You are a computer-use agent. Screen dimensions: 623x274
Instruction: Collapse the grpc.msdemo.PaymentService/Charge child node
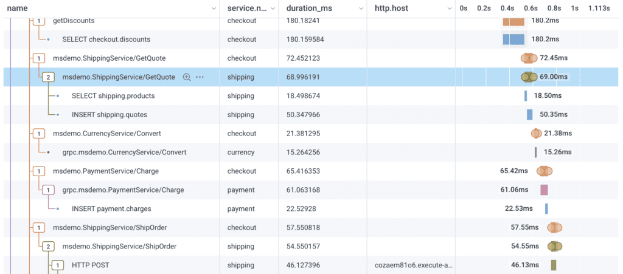pyautogui.click(x=49, y=190)
